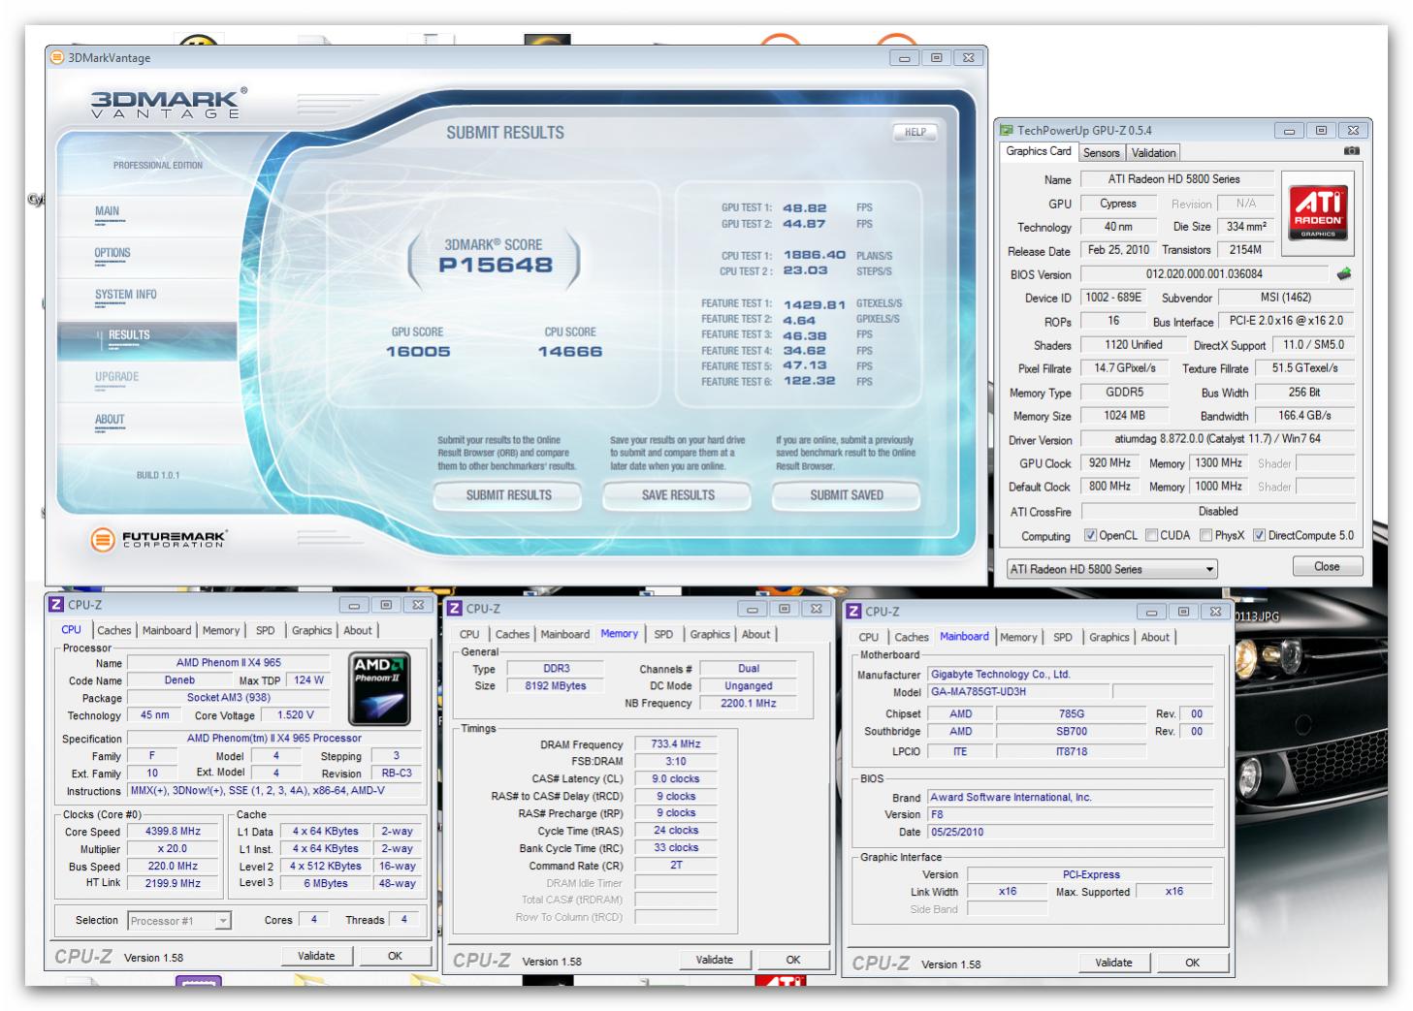
Task: Open SPD tab in the CPU-Z processor window
Action: tap(265, 630)
